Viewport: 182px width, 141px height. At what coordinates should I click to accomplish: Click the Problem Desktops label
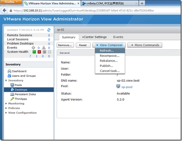(x=20, y=43)
